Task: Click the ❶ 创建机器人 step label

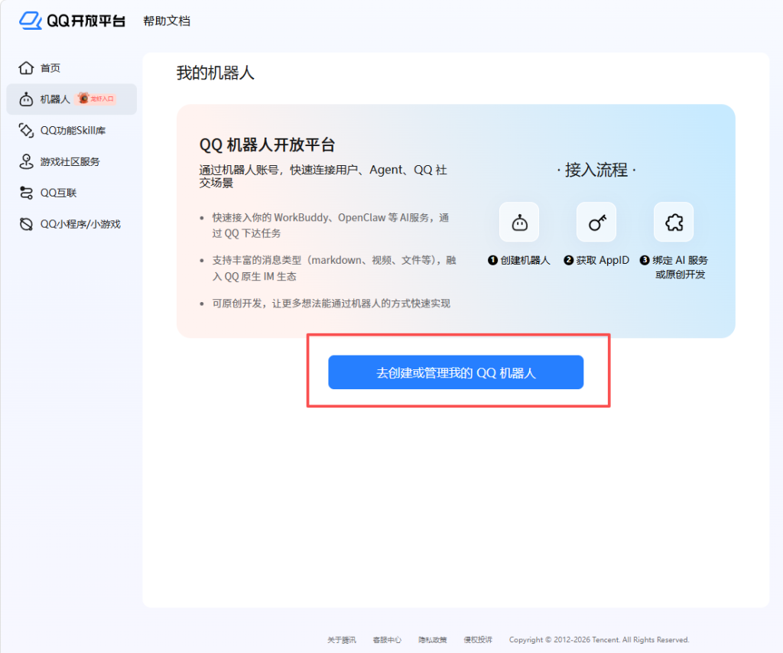Action: coord(519,260)
